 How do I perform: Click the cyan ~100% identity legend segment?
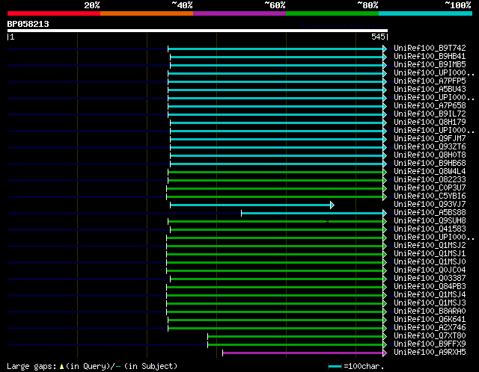coord(424,13)
